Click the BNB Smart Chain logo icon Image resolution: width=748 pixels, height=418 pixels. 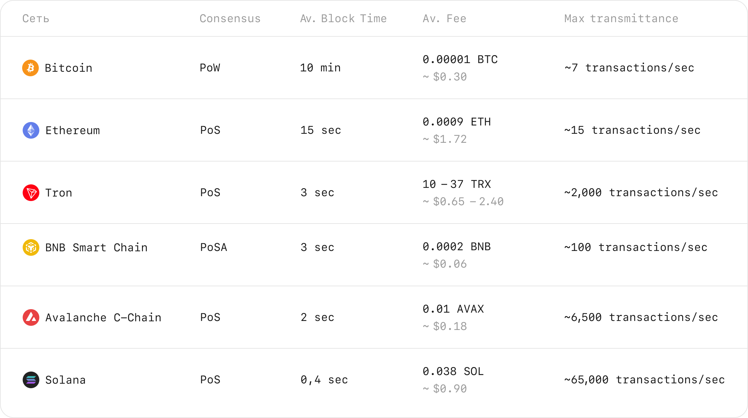coord(31,247)
